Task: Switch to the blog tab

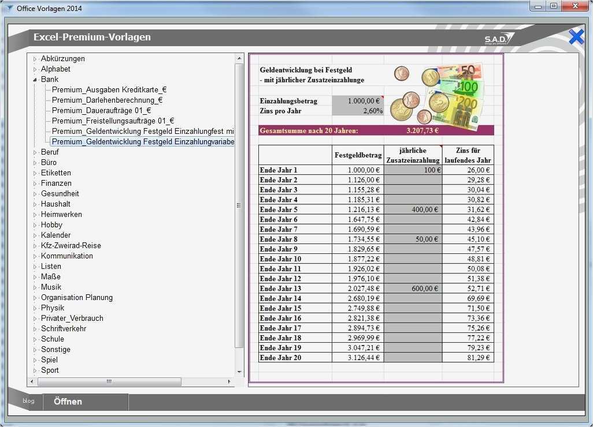Action: [28, 400]
